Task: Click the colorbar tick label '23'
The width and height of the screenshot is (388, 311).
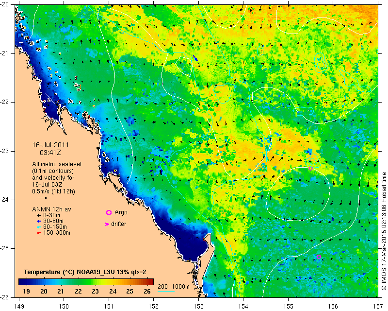Action: [x=95, y=291]
